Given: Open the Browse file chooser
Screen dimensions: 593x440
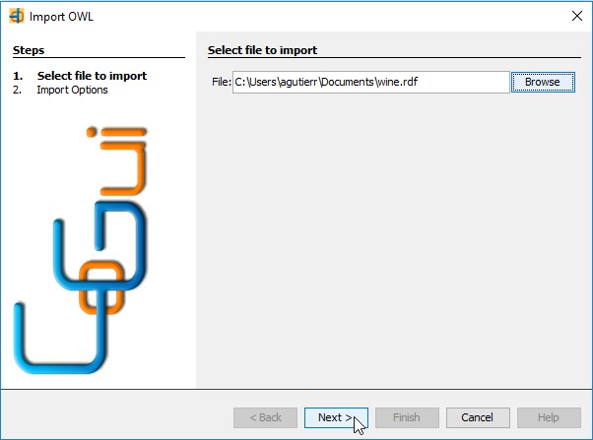Looking at the screenshot, I should [x=543, y=82].
